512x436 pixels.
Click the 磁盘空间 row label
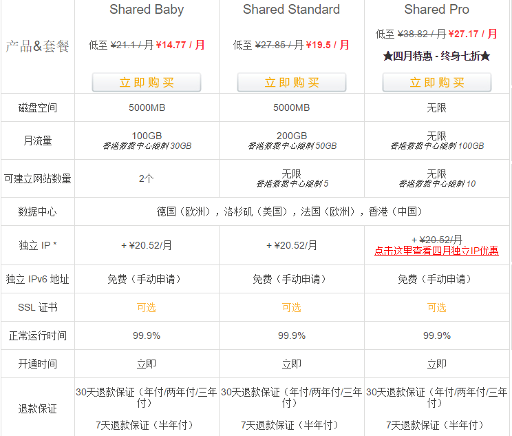click(x=37, y=108)
